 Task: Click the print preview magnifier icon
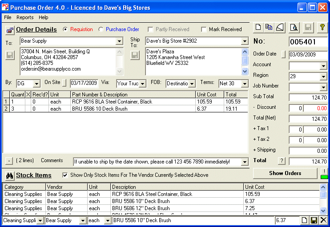click(294, 28)
